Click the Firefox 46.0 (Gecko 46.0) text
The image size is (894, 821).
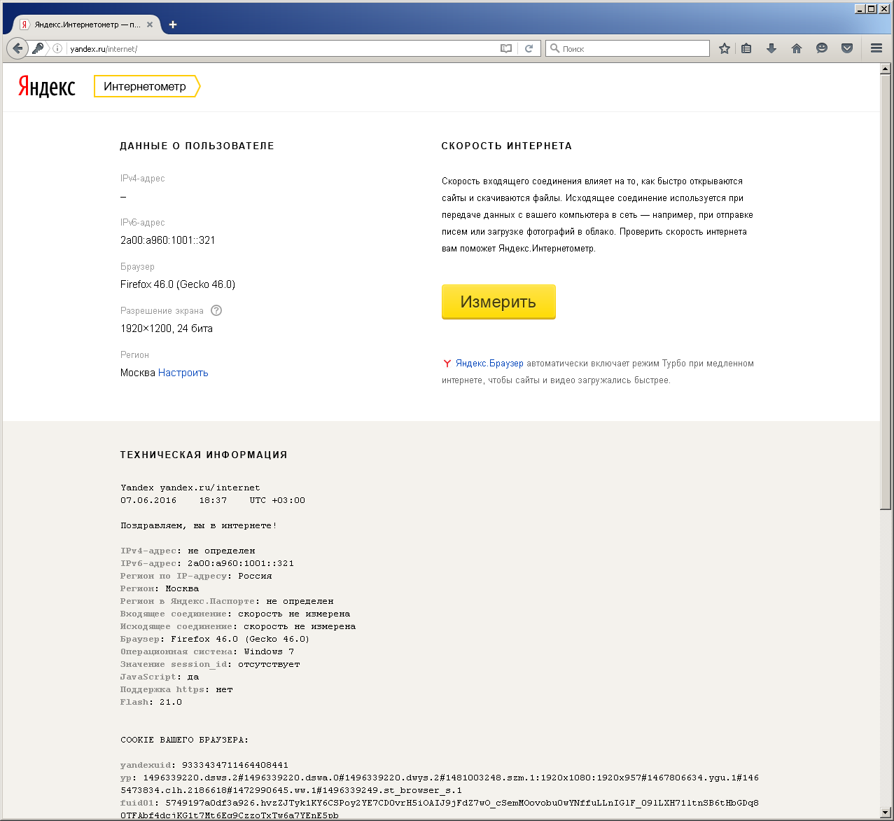click(x=177, y=284)
